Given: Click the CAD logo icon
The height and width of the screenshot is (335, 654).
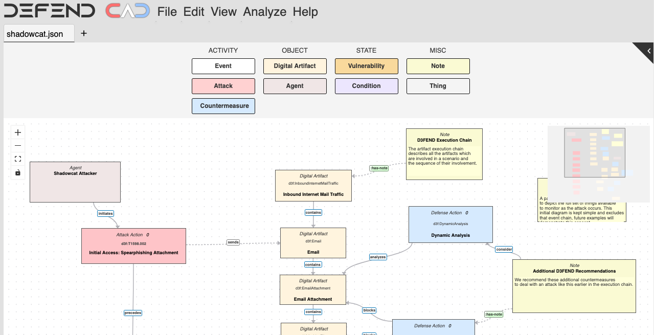Looking at the screenshot, I should tap(127, 11).
